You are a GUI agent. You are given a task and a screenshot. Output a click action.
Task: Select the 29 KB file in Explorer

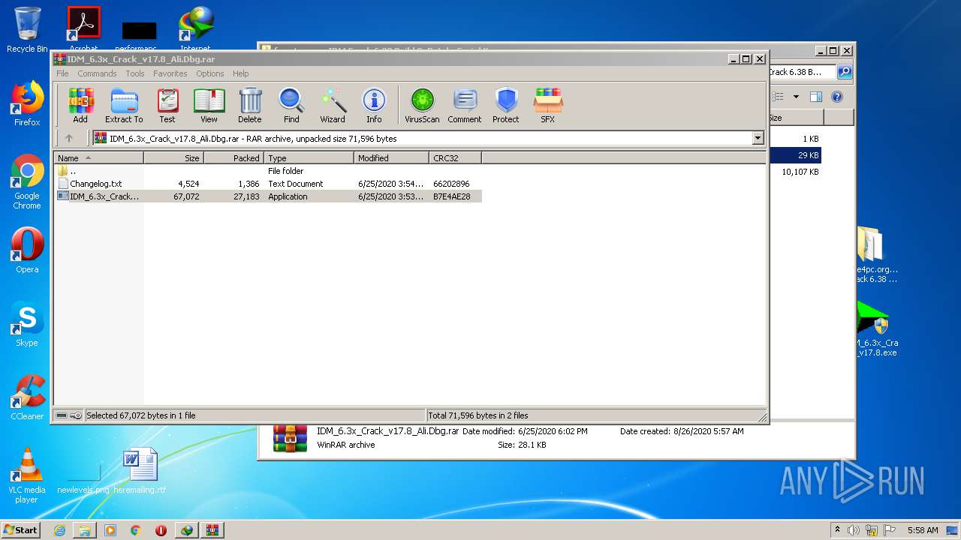tap(796, 155)
